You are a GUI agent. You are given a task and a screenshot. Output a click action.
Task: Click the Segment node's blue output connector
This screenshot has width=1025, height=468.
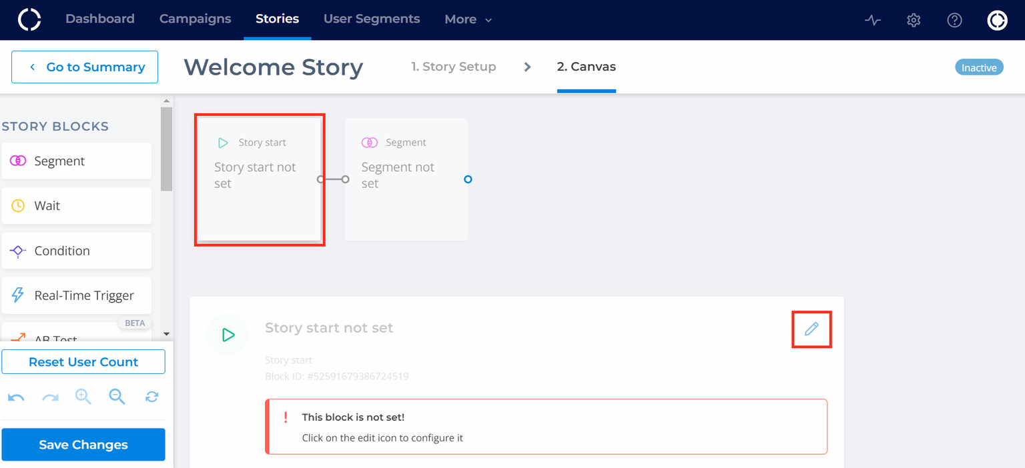tap(468, 179)
